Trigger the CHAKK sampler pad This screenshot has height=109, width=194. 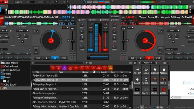(155, 81)
